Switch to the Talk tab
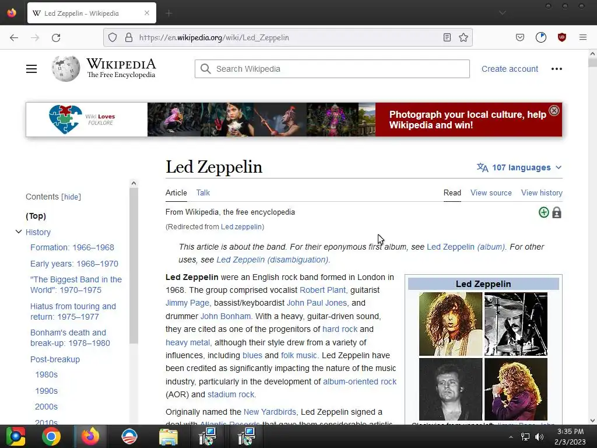This screenshot has height=448, width=597. pyautogui.click(x=203, y=192)
